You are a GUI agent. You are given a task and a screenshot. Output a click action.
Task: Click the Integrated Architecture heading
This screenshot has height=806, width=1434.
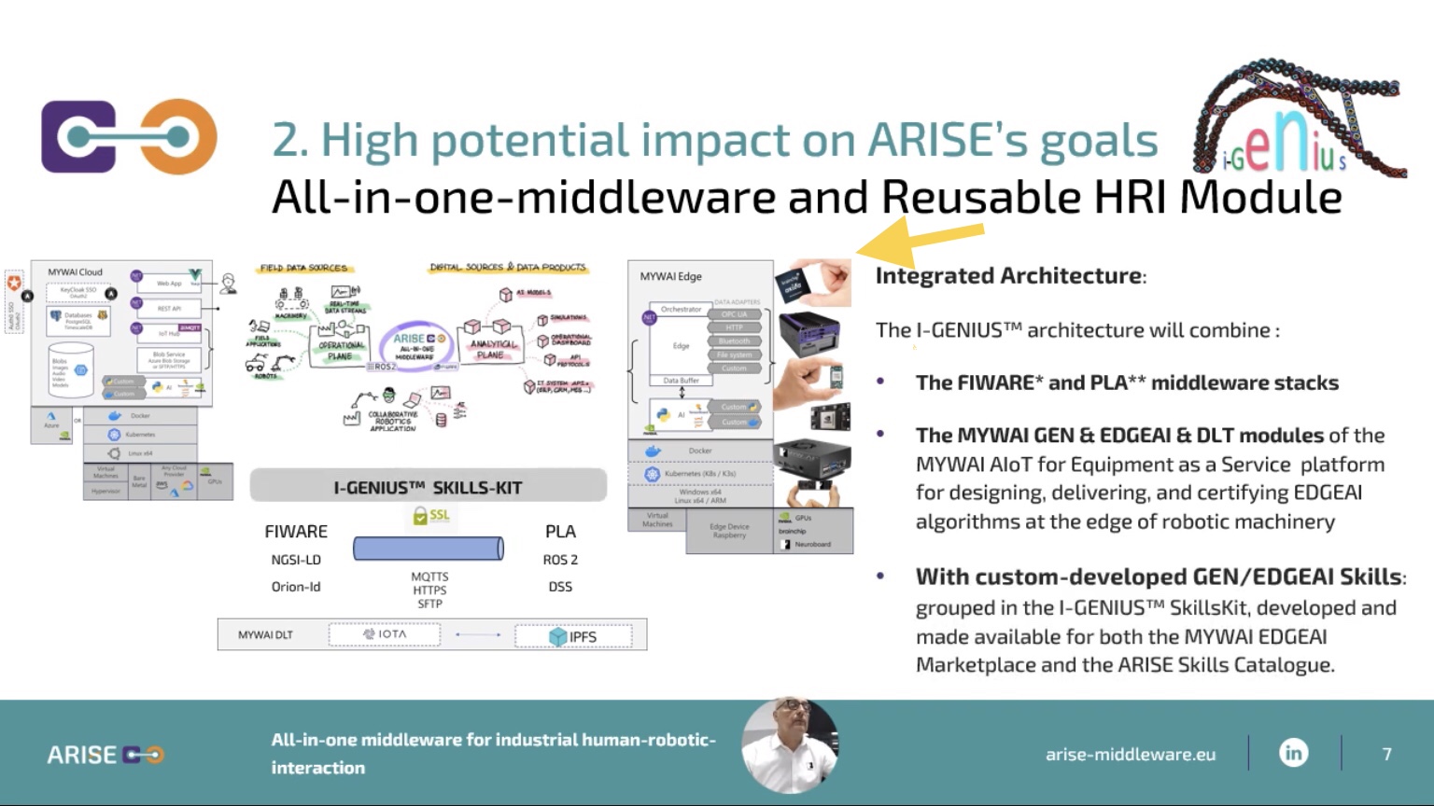click(x=1010, y=276)
